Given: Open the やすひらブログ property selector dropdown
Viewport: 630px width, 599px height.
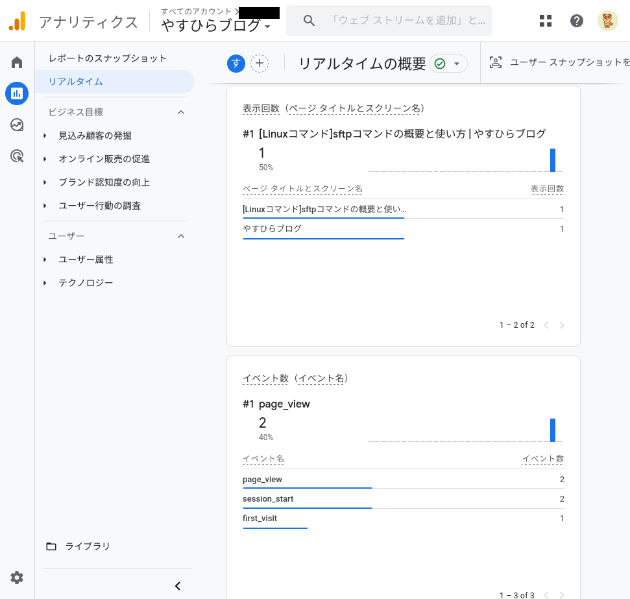Looking at the screenshot, I should (216, 25).
